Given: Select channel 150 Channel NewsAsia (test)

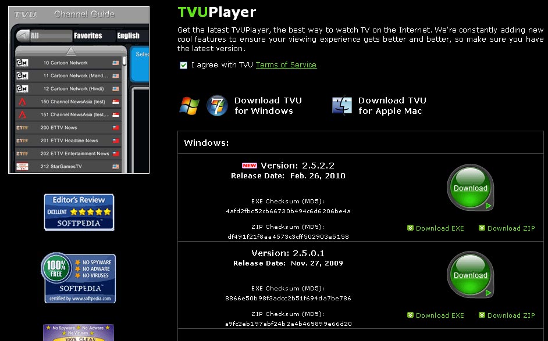Looking at the screenshot, I should coord(68,102).
